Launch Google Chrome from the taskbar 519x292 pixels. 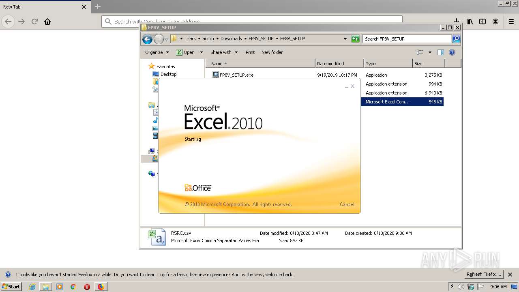tap(73, 287)
